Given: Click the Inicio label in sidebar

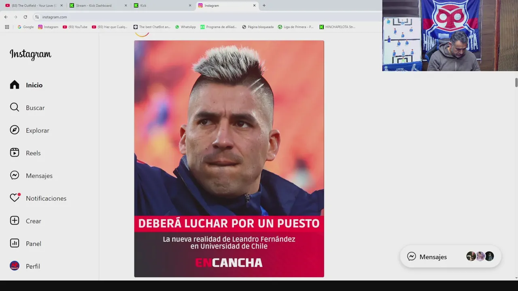Looking at the screenshot, I should (x=34, y=85).
